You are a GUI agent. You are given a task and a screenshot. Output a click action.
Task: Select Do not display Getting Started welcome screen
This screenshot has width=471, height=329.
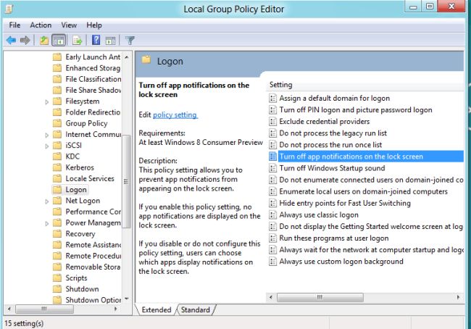tap(371, 226)
